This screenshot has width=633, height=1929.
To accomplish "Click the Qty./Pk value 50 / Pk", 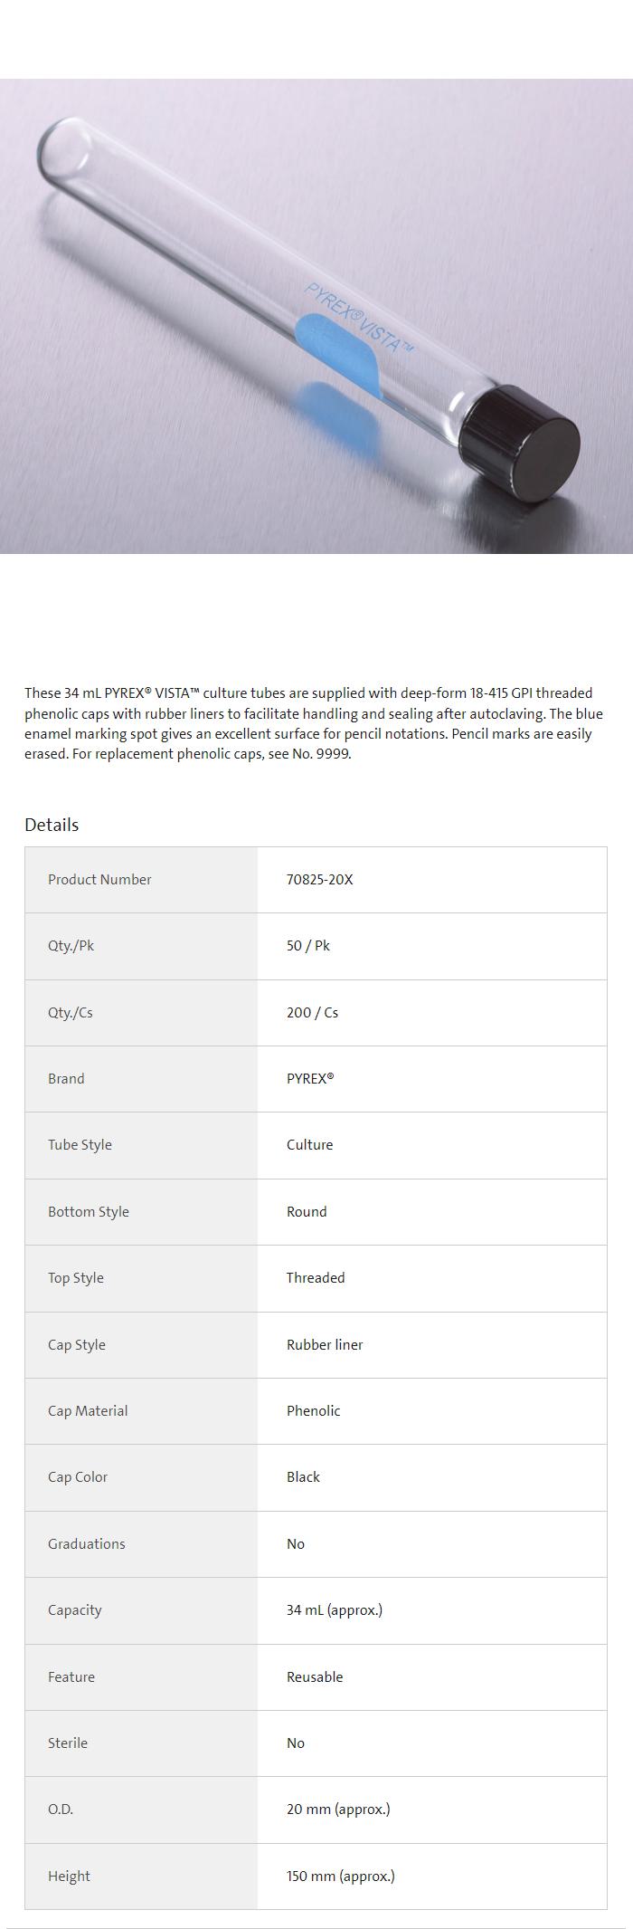I will (307, 946).
